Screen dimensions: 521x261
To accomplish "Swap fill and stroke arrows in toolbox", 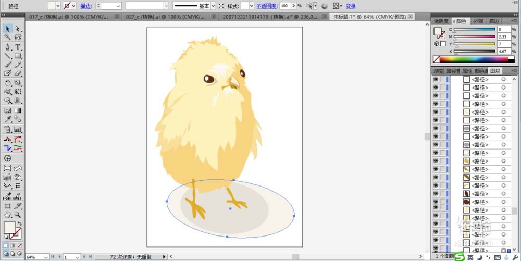I will (x=20, y=223).
